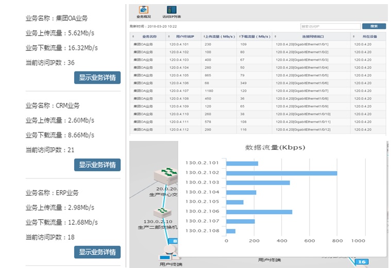
Task: Show details for ERP业务
Action: (x=97, y=252)
